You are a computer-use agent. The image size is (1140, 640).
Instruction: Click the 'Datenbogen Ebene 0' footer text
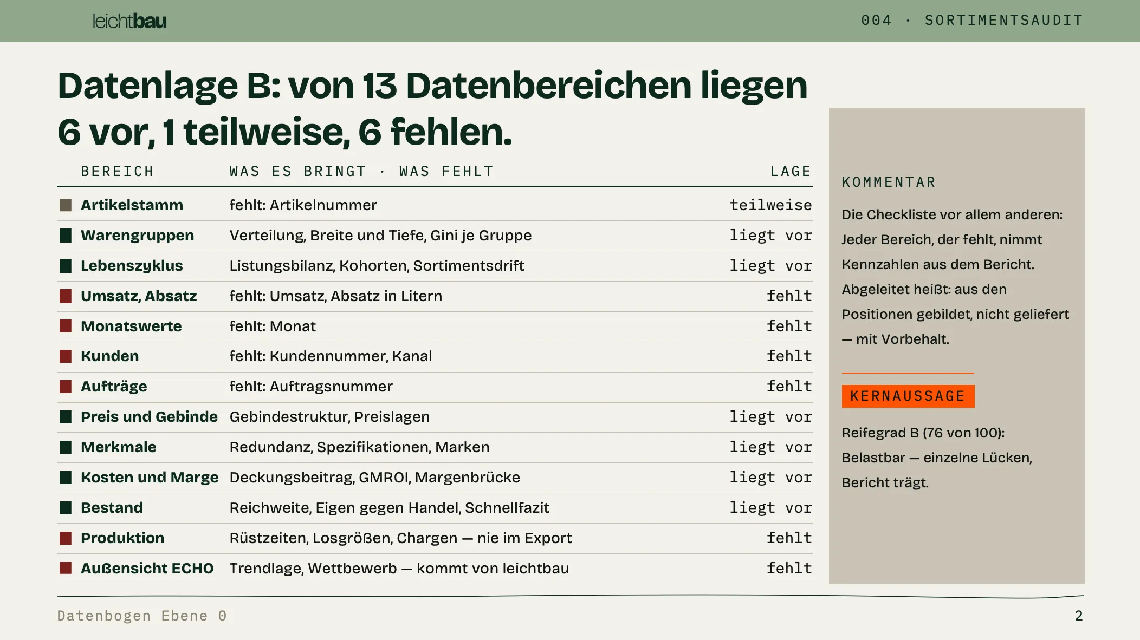(x=142, y=616)
